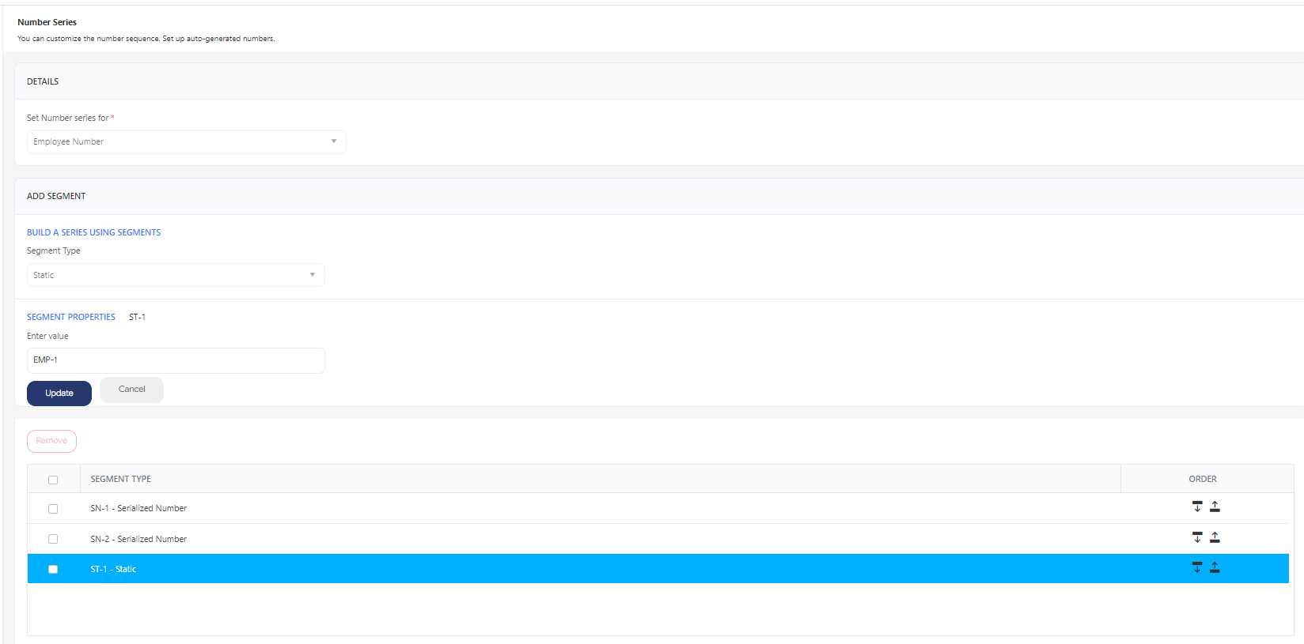Move SN-1 segment up in order
Viewport: 1304px width, 644px height.
[x=1215, y=507]
